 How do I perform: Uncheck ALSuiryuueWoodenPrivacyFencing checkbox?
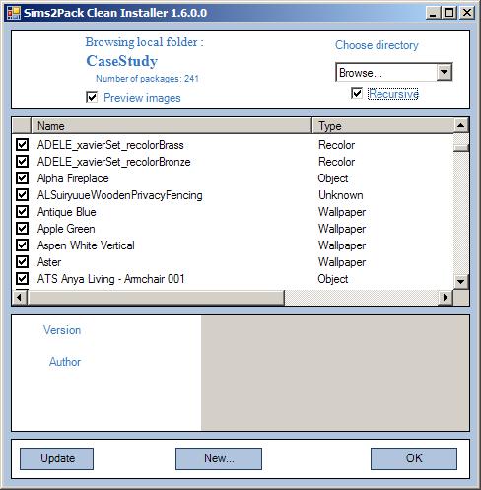(x=22, y=195)
